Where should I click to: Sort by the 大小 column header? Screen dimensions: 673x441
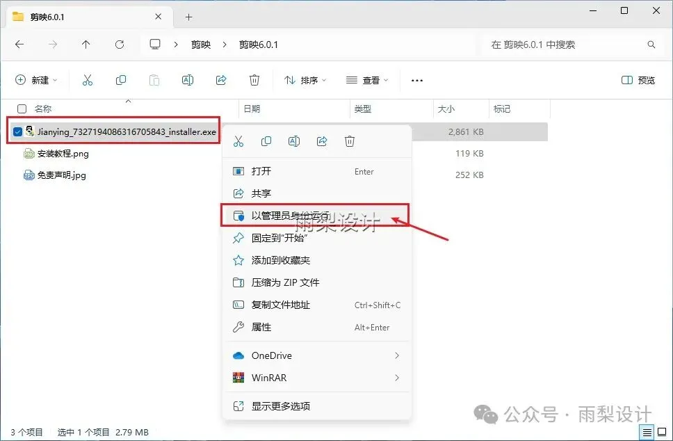[446, 109]
